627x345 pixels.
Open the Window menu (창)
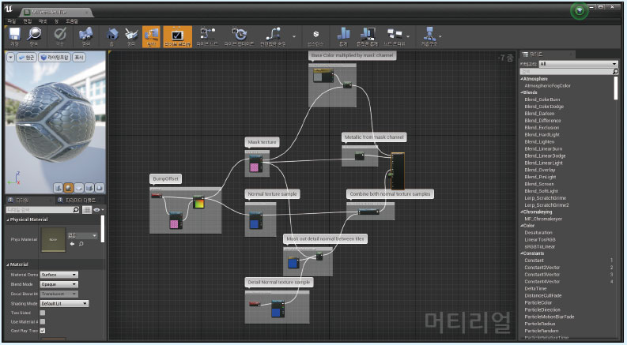click(x=56, y=21)
